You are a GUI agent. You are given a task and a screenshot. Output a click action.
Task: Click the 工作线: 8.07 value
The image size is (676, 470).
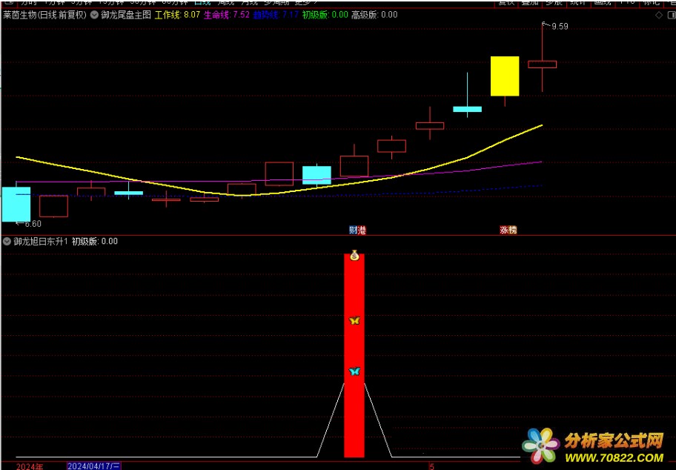pyautogui.click(x=177, y=15)
